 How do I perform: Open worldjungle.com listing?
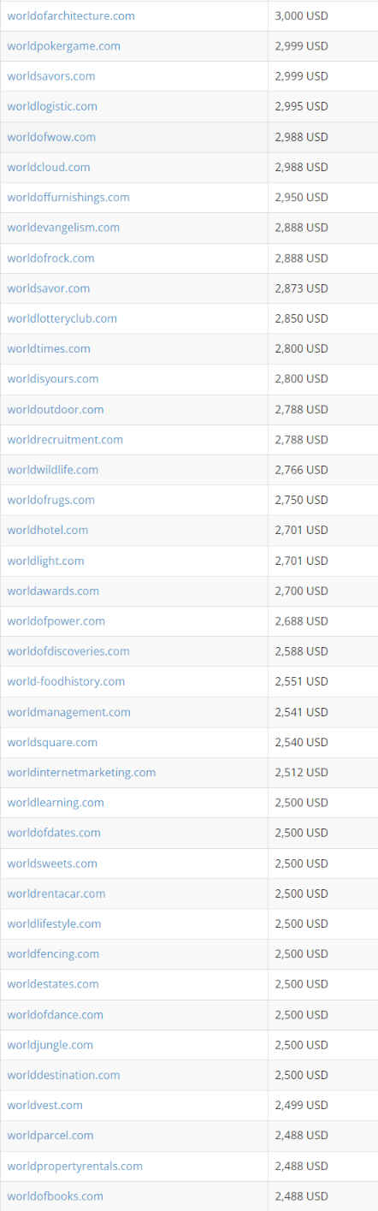50,1045
